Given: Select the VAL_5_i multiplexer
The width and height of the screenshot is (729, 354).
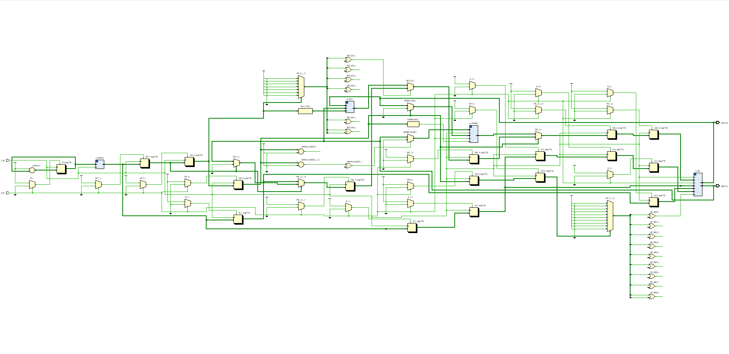Looking at the screenshot, I should (610, 110).
